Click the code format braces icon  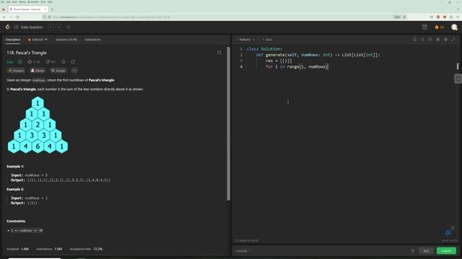[422, 40]
